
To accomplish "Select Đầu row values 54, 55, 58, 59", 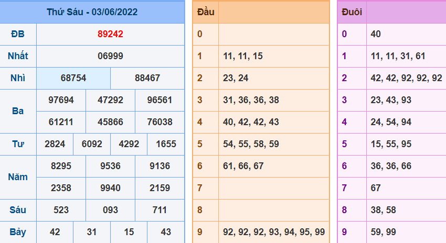I will pos(251,144).
